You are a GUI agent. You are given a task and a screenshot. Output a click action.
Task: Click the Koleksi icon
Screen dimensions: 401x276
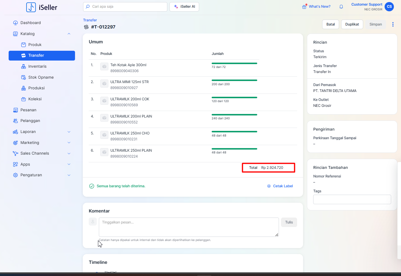[x=24, y=99]
